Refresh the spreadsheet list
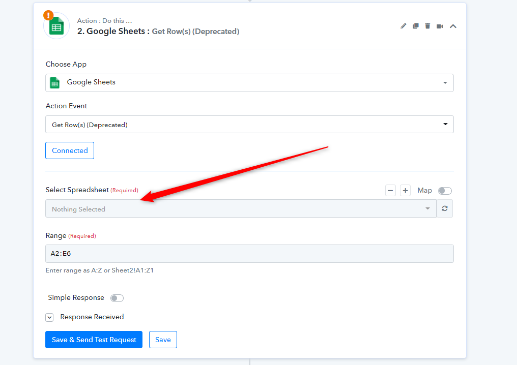517x365 pixels. coord(445,208)
